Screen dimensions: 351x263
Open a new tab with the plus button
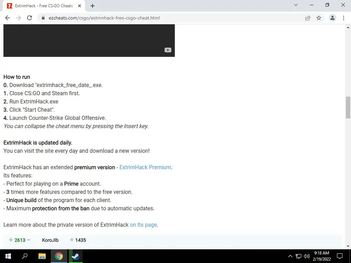(93, 6)
